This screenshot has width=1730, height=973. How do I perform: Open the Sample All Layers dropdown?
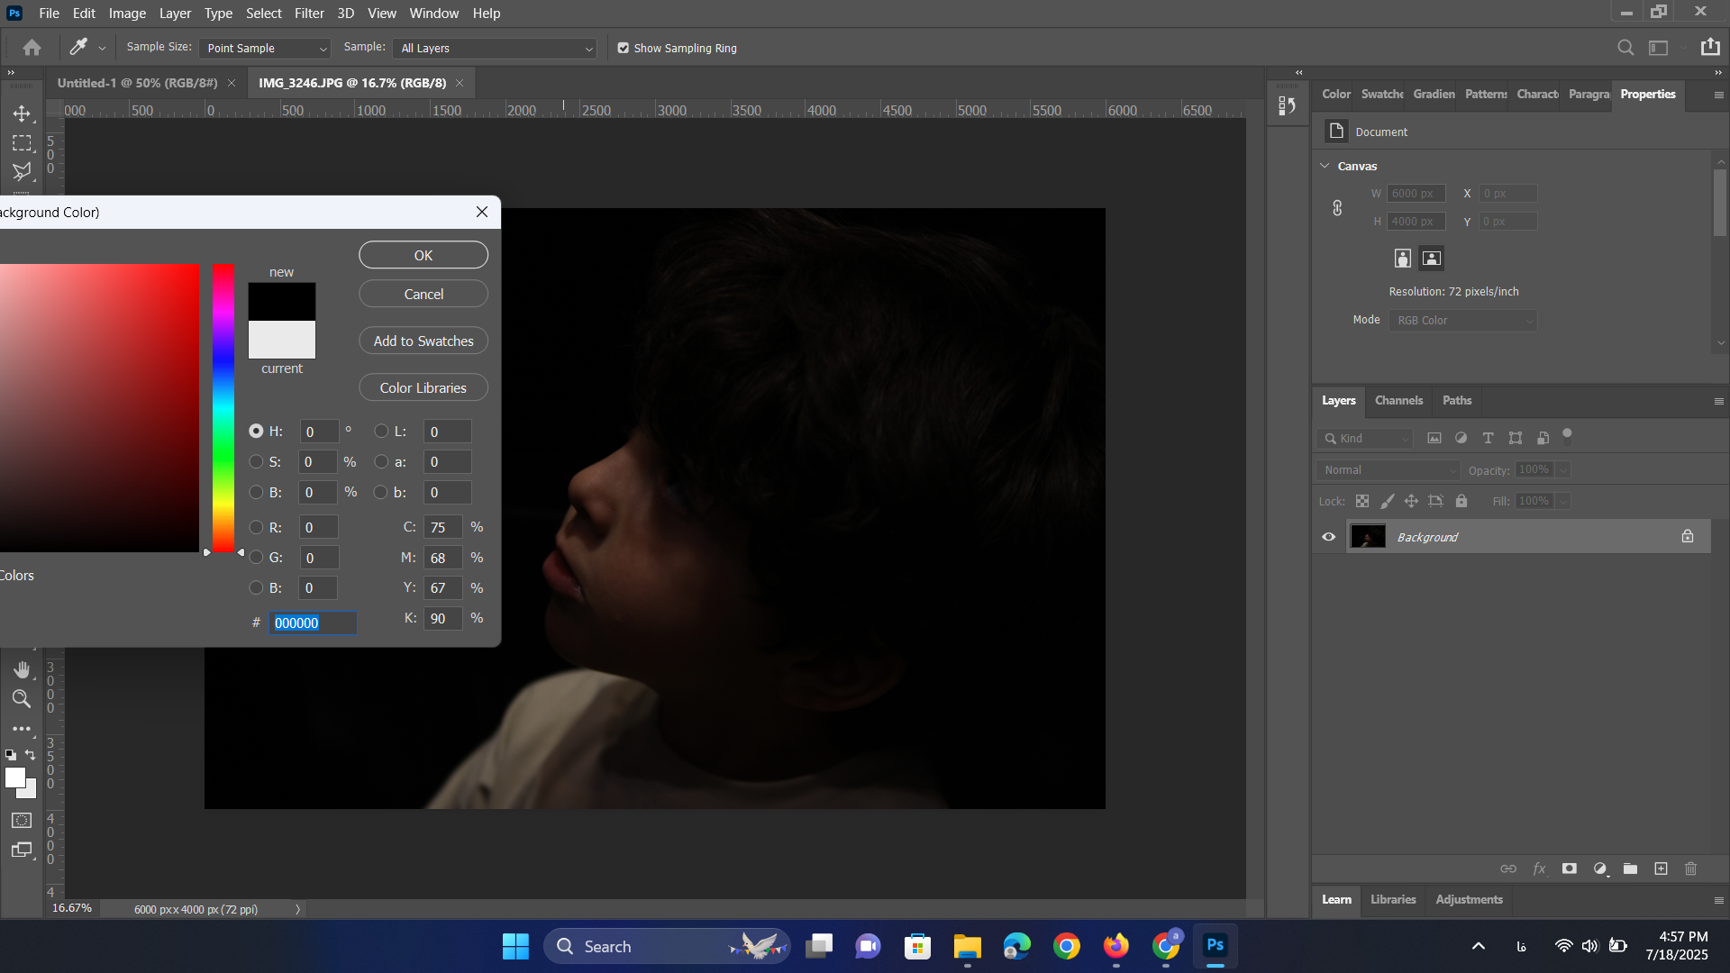point(496,49)
